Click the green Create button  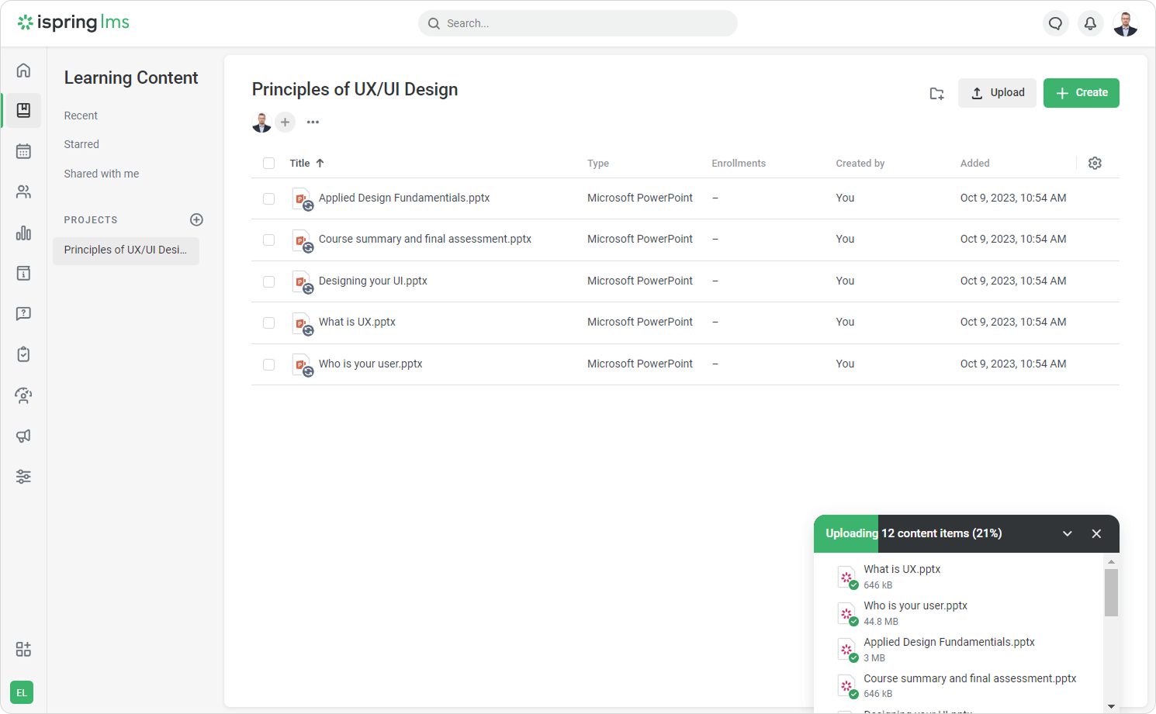tap(1081, 93)
